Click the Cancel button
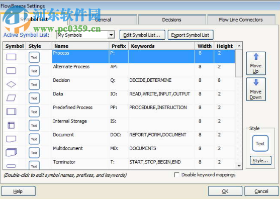Viewport: 280px width, 199px height. [x=261, y=191]
